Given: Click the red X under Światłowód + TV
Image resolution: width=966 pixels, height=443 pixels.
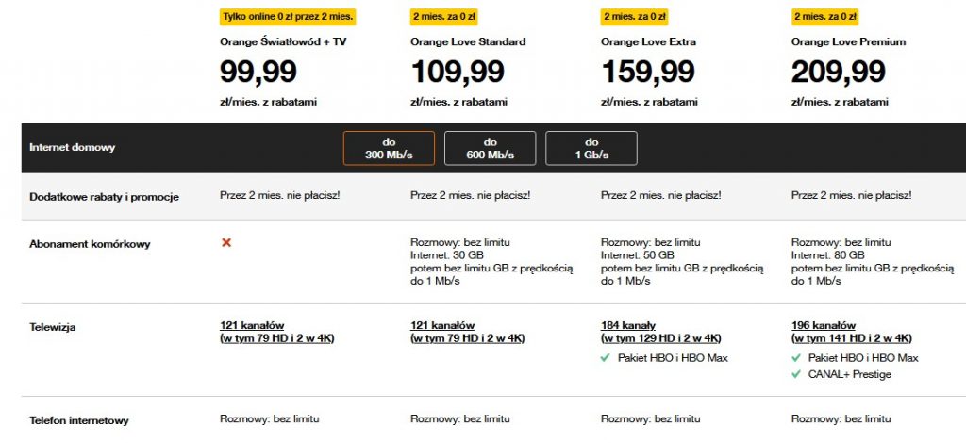Looking at the screenshot, I should (x=226, y=242).
